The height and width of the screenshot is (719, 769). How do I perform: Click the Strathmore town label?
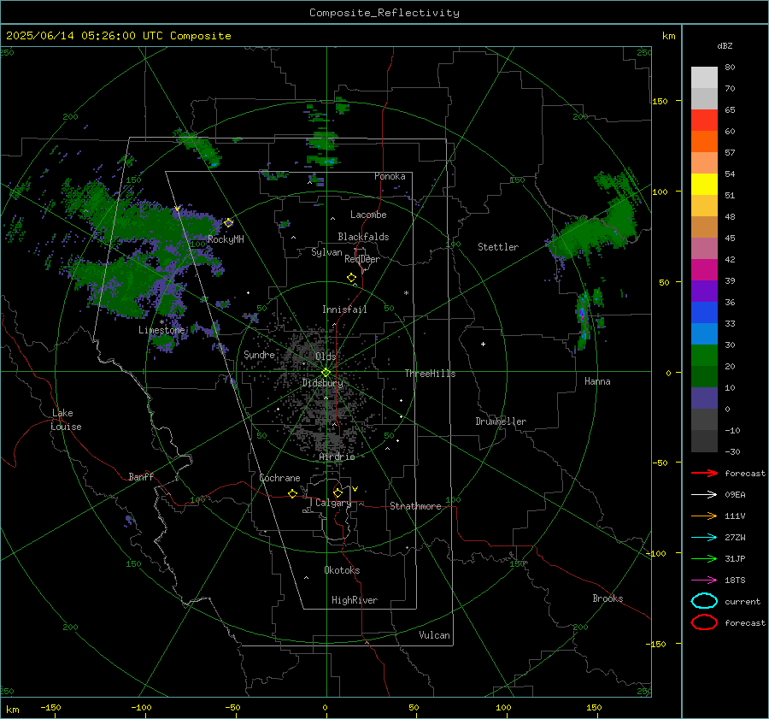click(x=415, y=506)
